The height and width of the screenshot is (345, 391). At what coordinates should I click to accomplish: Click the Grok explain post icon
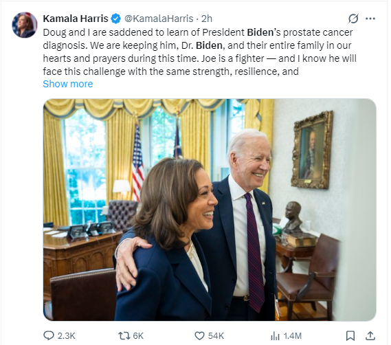click(353, 19)
